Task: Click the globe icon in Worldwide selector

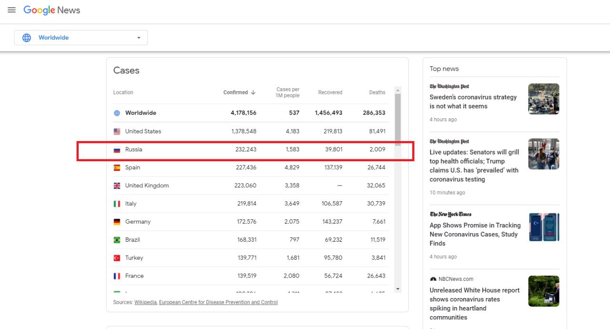Action: pyautogui.click(x=27, y=38)
